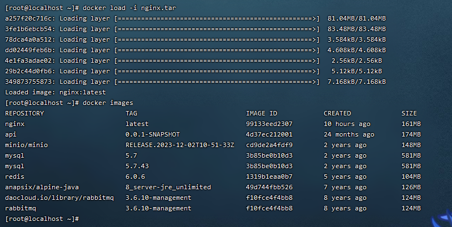
Task: Click the 7.168kB/7.168kB progress value
Action: coord(356,82)
